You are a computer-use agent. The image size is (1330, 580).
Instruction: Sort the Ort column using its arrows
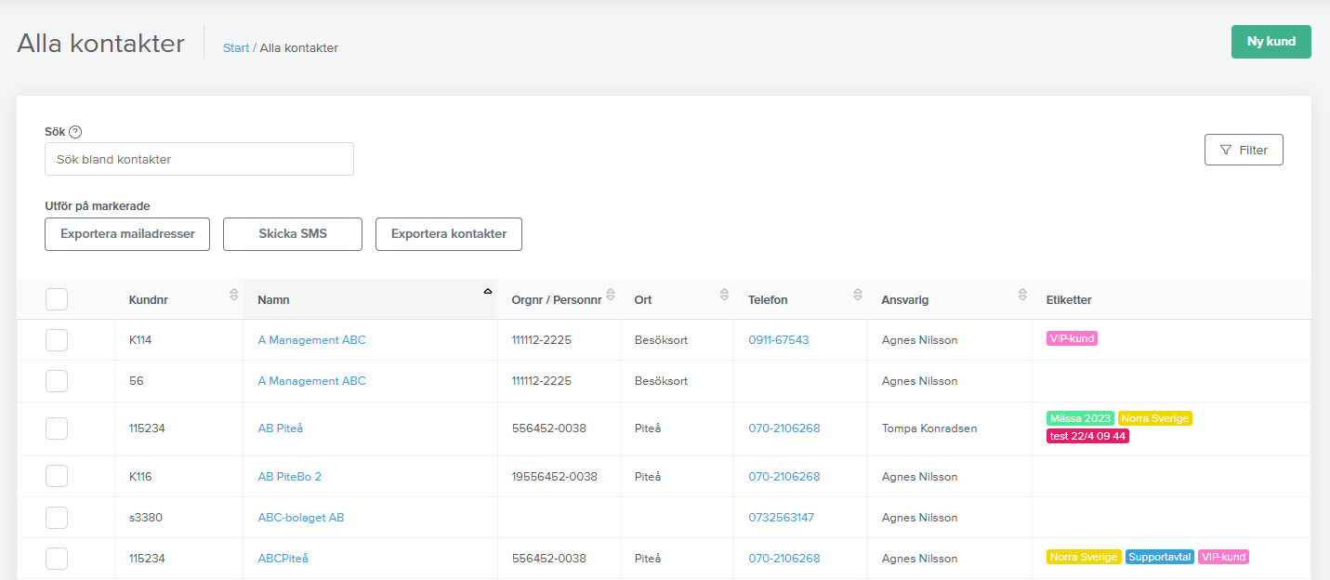(724, 295)
